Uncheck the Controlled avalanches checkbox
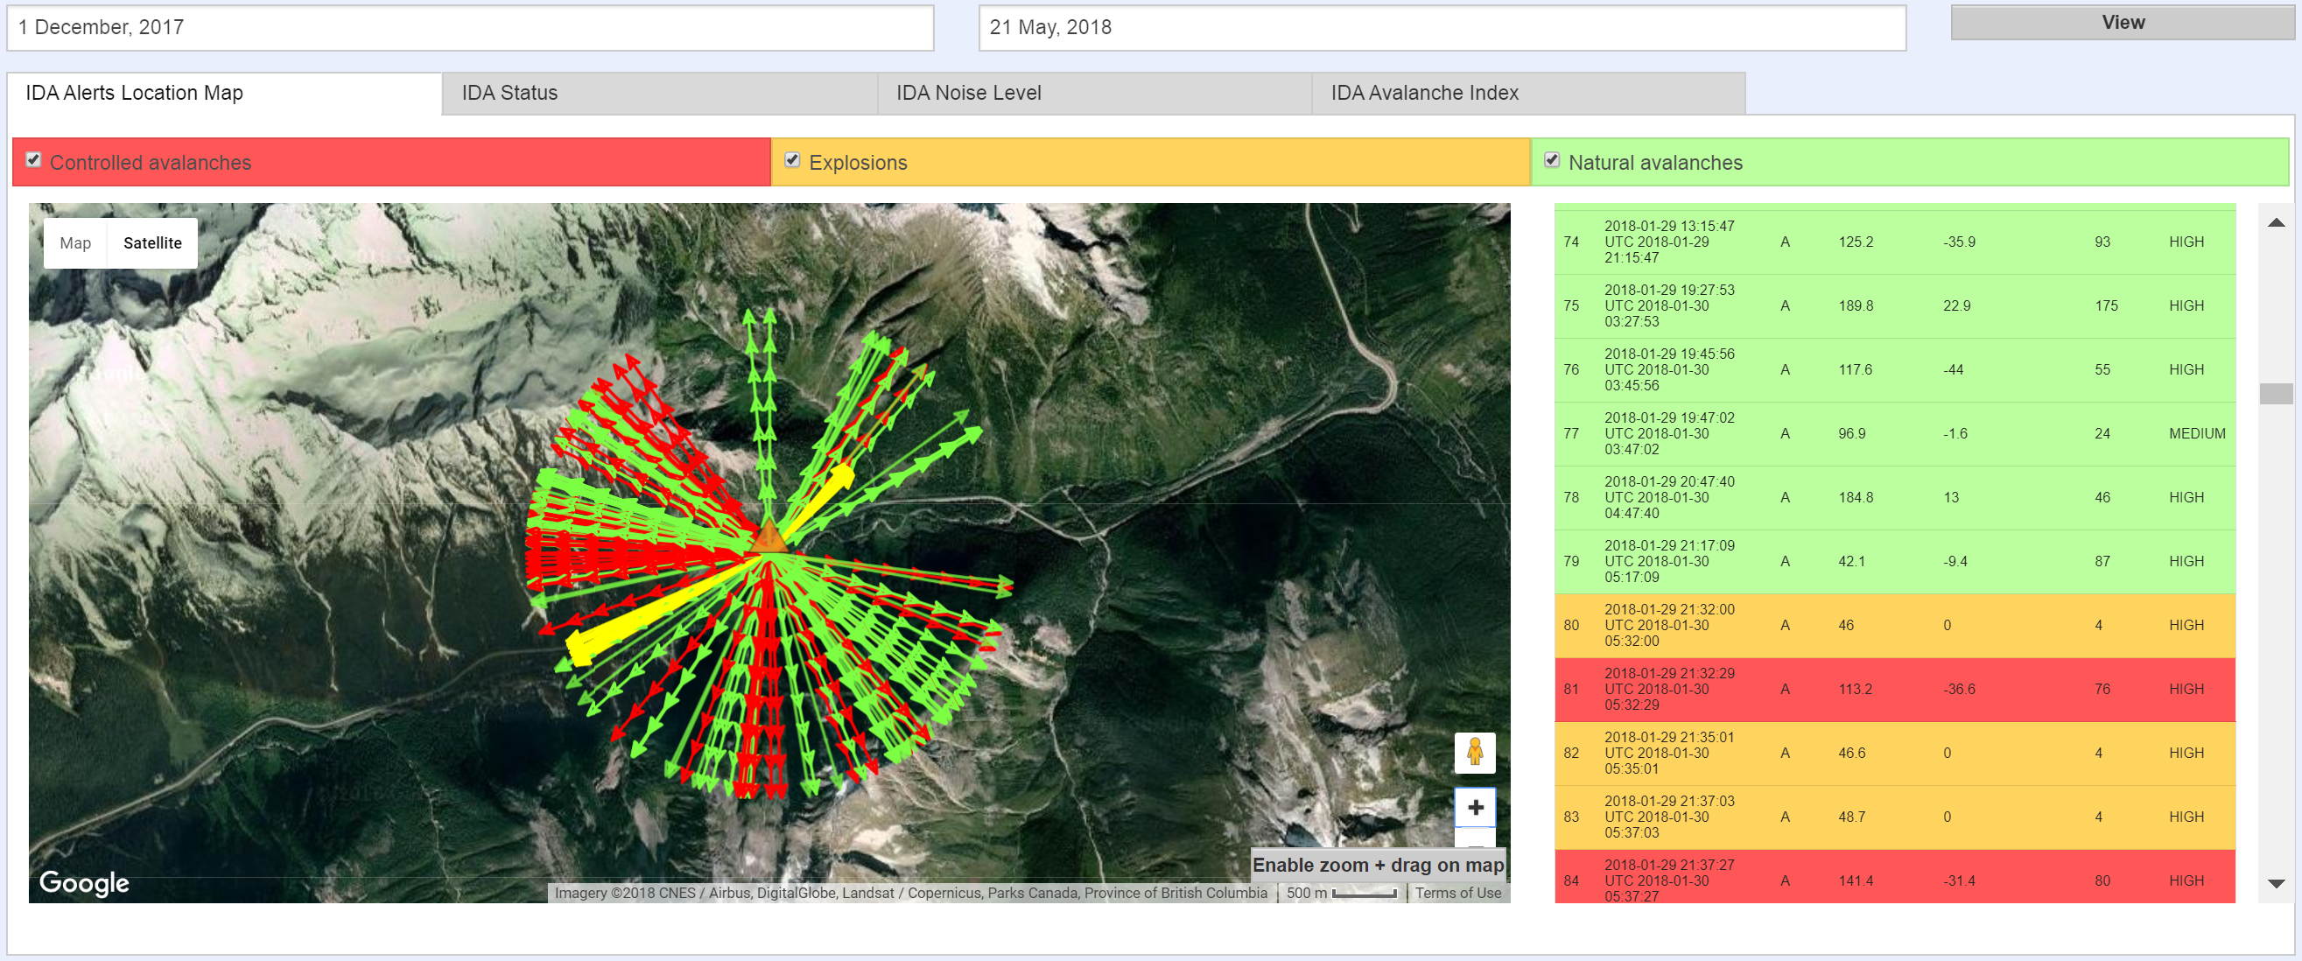 pyautogui.click(x=34, y=160)
